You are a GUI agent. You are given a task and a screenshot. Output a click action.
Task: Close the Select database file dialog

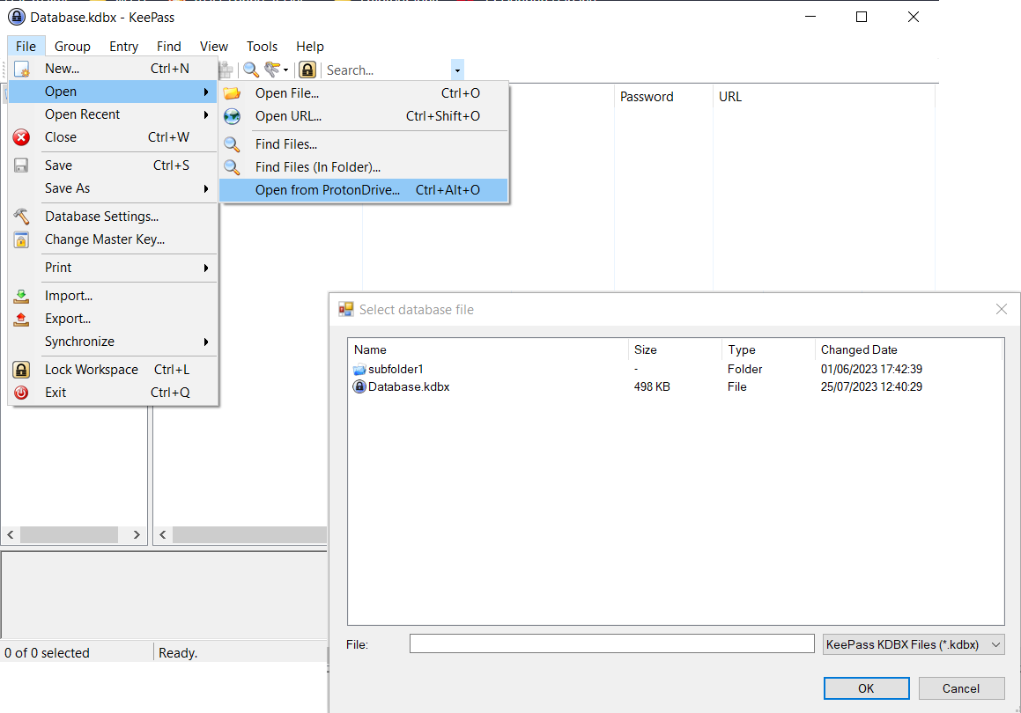point(1002,309)
